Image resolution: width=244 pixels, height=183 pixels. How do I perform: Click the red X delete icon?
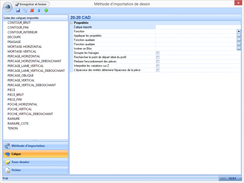coord(32,11)
